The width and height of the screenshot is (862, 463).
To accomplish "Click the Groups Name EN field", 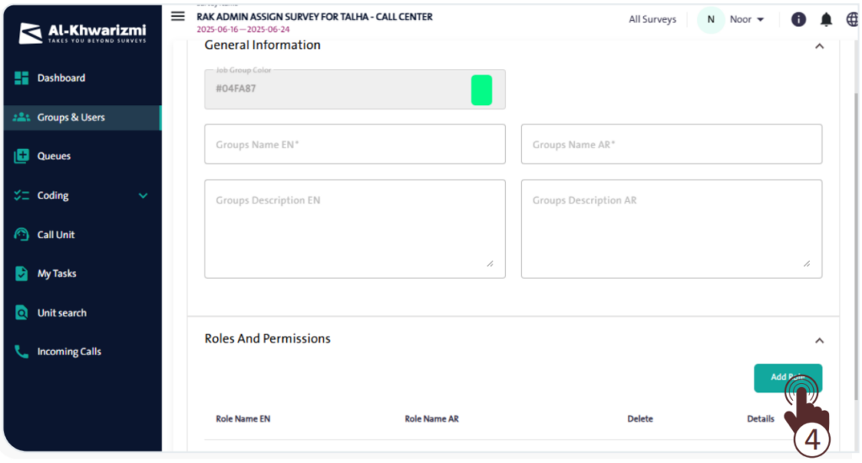I will coord(354,145).
